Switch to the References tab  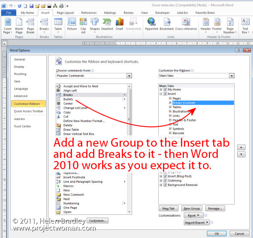coord(89,13)
